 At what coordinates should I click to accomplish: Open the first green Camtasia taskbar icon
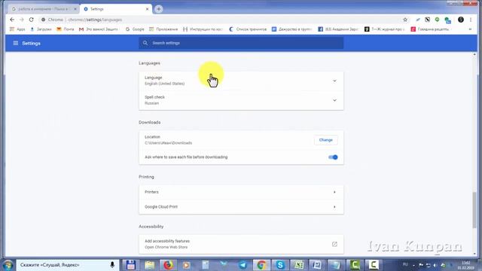coord(355,265)
